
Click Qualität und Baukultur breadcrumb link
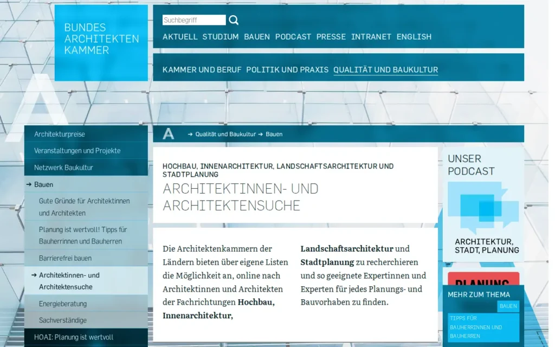[x=225, y=134]
